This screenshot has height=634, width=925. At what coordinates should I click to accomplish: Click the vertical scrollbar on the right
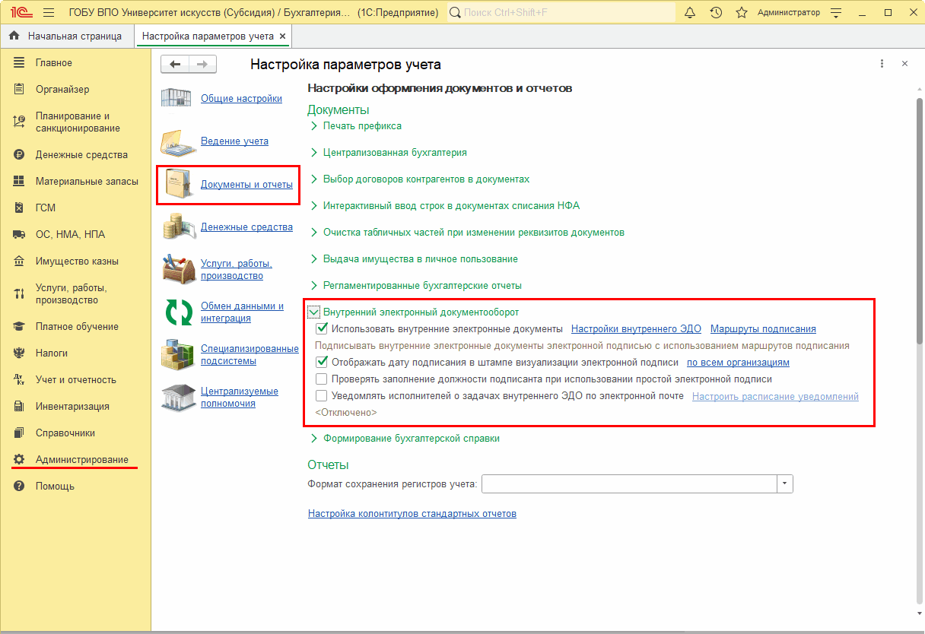pos(918,304)
